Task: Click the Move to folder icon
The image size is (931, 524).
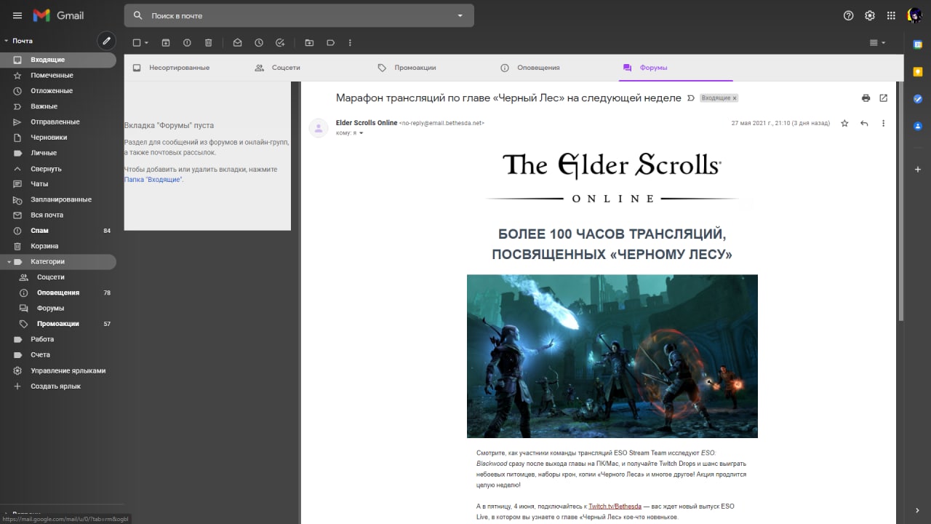Action: [x=309, y=43]
